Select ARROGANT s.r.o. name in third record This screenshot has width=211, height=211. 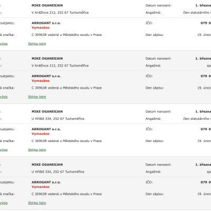click(46, 129)
